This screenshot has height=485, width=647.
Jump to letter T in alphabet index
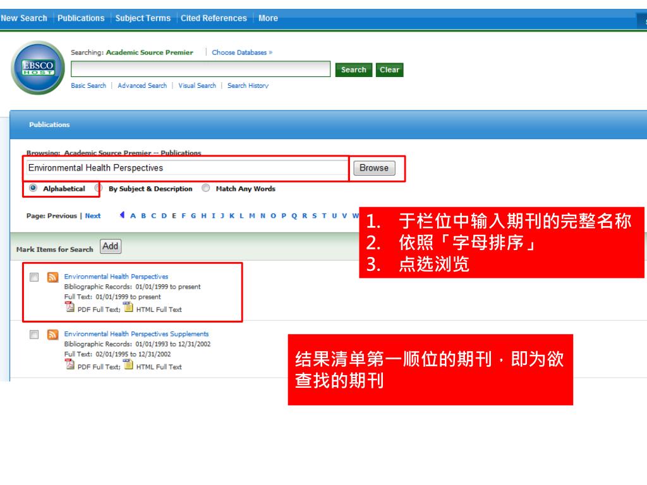[x=324, y=216]
